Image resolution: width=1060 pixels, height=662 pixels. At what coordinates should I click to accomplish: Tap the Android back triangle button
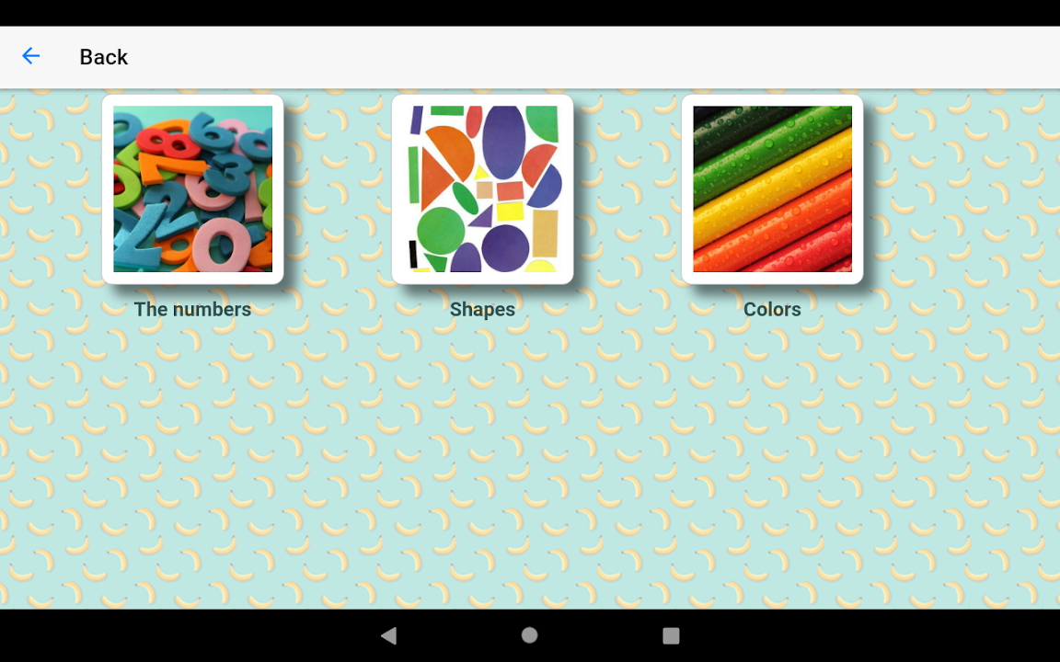[x=388, y=635]
